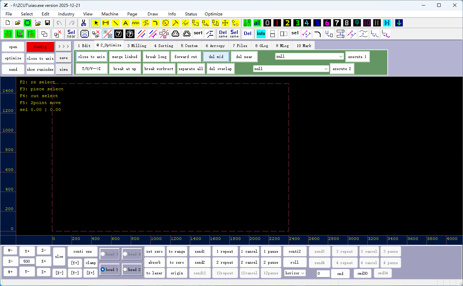Switch to the 3 Milling tab
Screen dimensions: 463x286
(x=137, y=46)
